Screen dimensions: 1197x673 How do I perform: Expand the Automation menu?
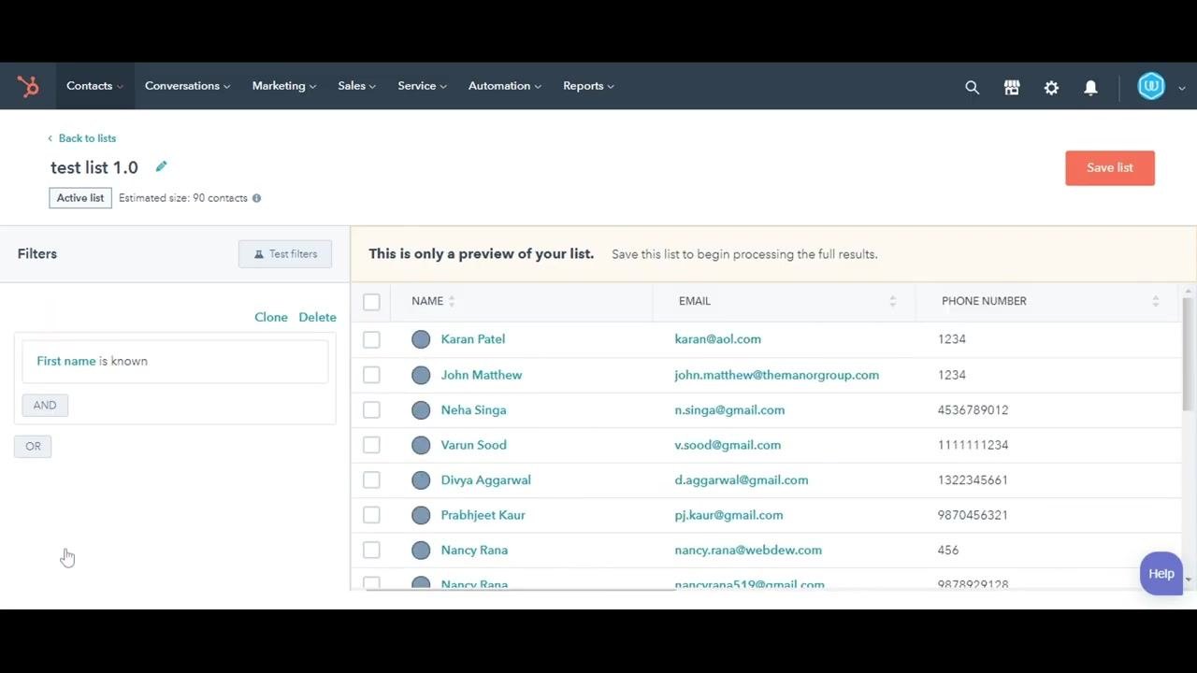pos(505,86)
